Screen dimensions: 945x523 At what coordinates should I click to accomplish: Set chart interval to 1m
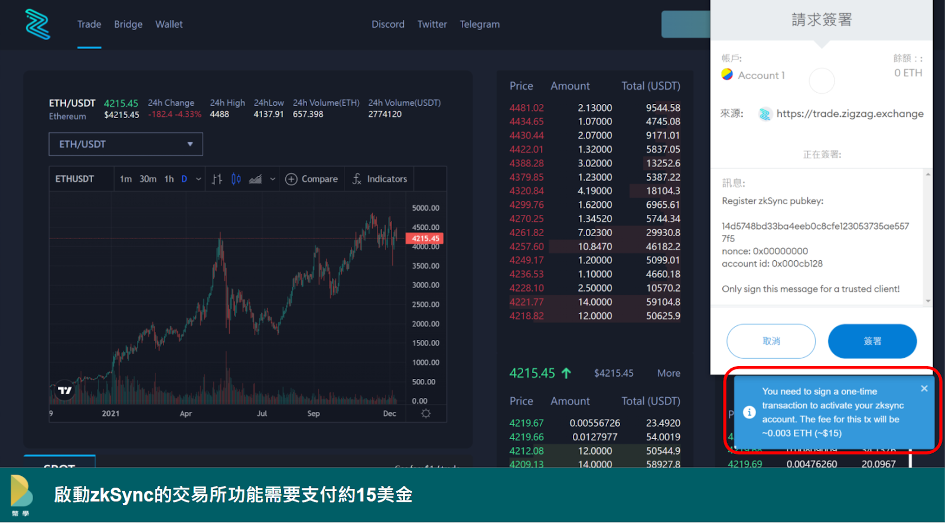(x=126, y=179)
